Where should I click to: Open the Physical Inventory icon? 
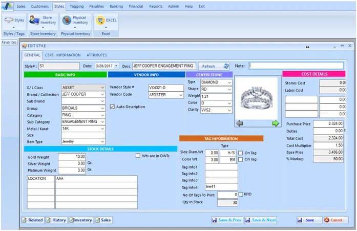67,20
